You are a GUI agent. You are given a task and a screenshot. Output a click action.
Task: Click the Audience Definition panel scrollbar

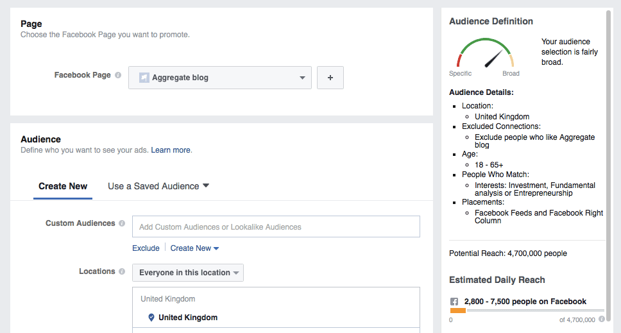click(x=609, y=166)
